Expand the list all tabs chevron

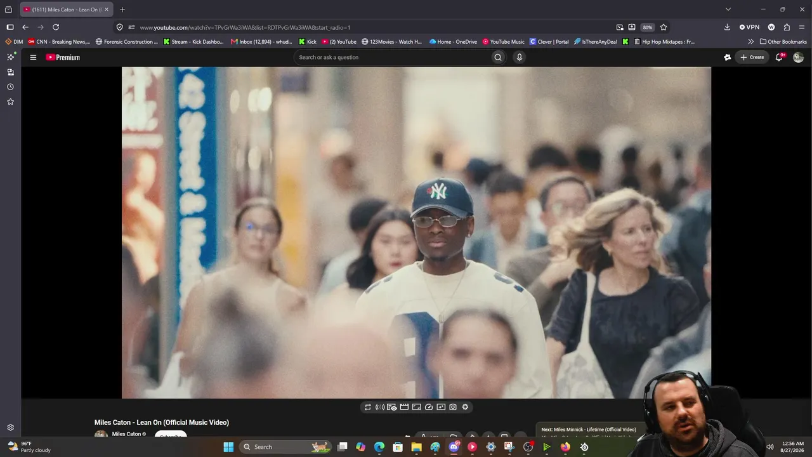coord(728,10)
